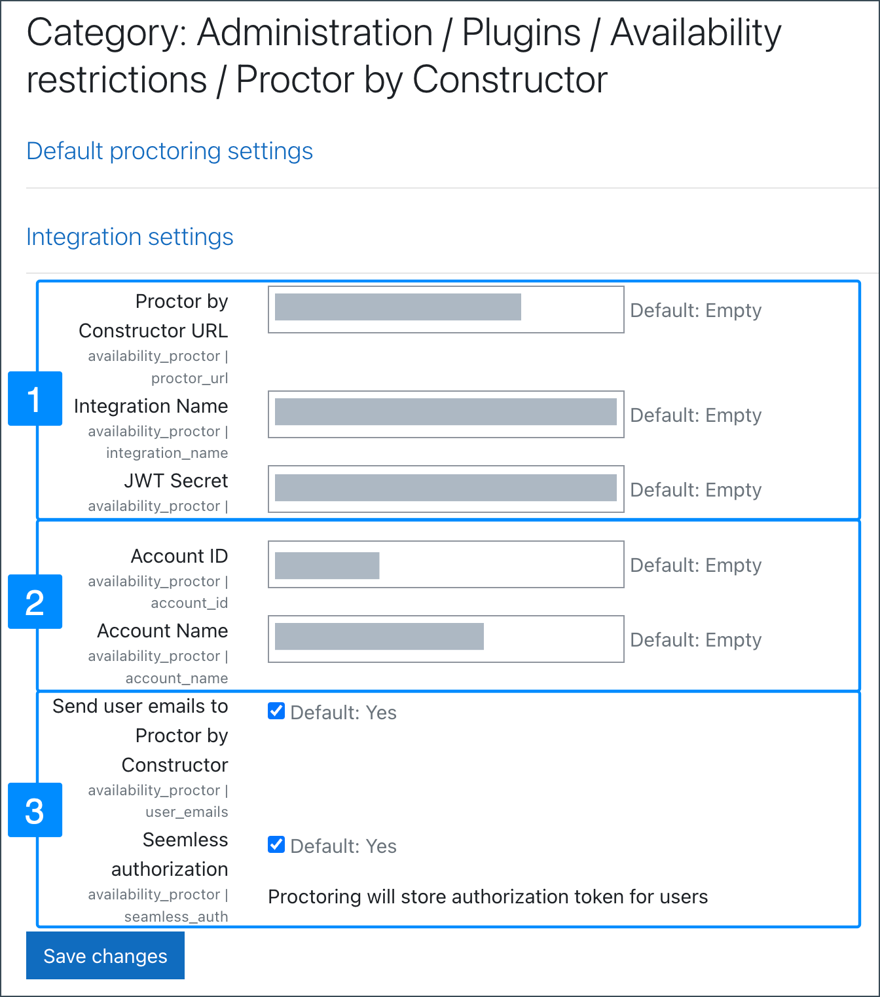Click into the Integration Name text box

445,415
